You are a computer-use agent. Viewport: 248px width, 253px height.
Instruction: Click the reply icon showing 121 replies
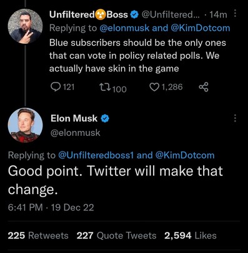(56, 87)
